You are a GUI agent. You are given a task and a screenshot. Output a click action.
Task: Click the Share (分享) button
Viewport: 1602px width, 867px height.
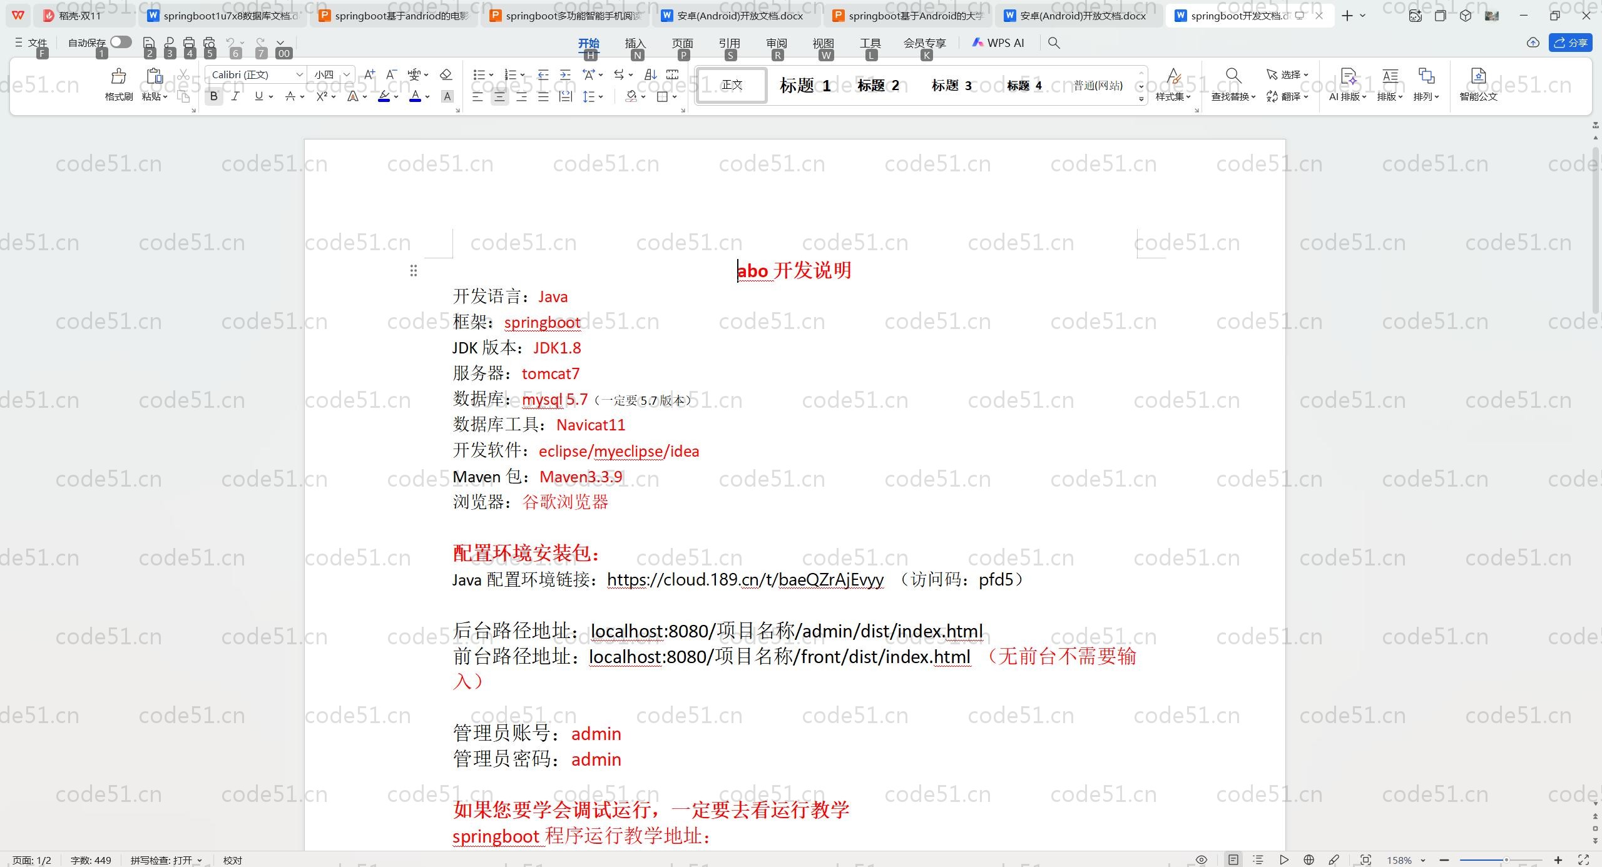tap(1571, 43)
